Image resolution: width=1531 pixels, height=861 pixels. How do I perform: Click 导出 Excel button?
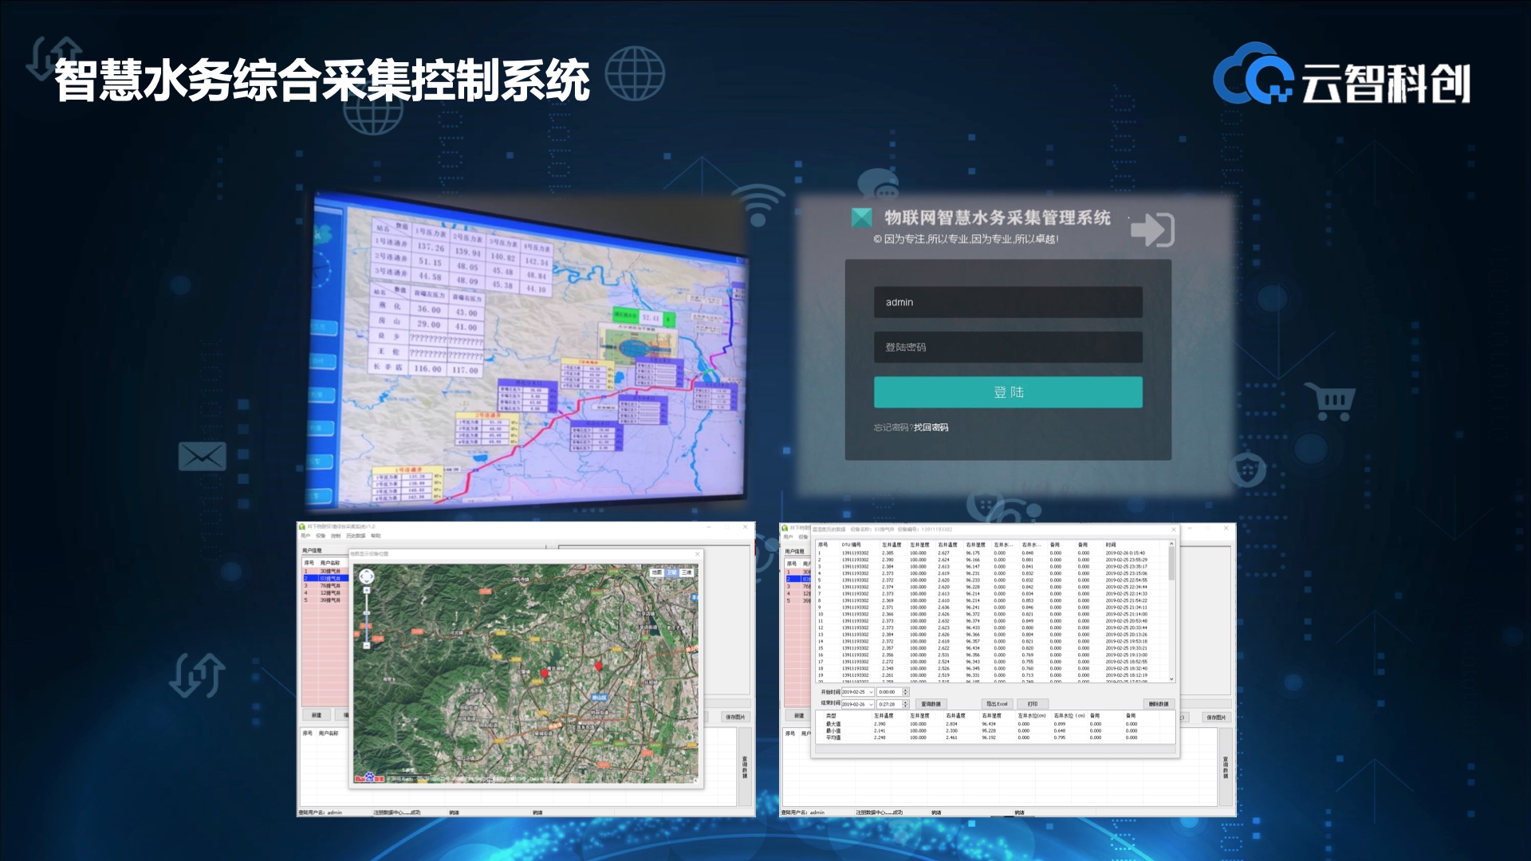(x=997, y=704)
